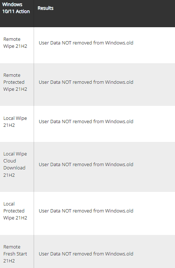The height and width of the screenshot is (268, 175).
Task: Click the result text for Local Protected Wipe
Action: 86,211
